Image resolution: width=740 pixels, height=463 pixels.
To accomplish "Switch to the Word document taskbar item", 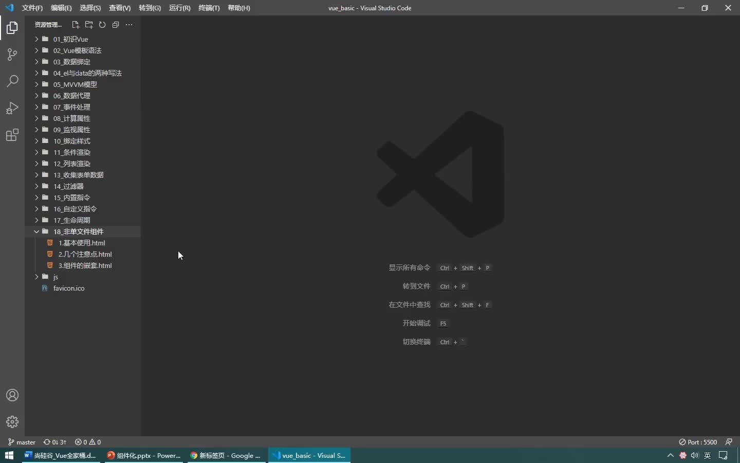I will 61,455.
